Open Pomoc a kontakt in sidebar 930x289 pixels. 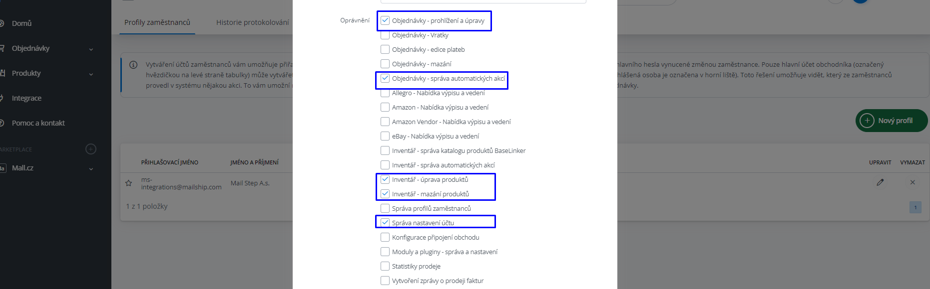38,123
